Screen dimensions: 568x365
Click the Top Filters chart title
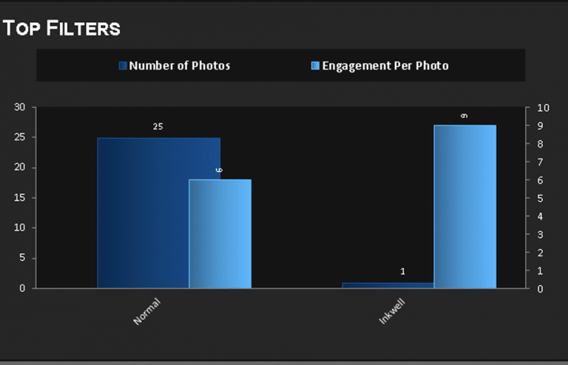pyautogui.click(x=61, y=28)
